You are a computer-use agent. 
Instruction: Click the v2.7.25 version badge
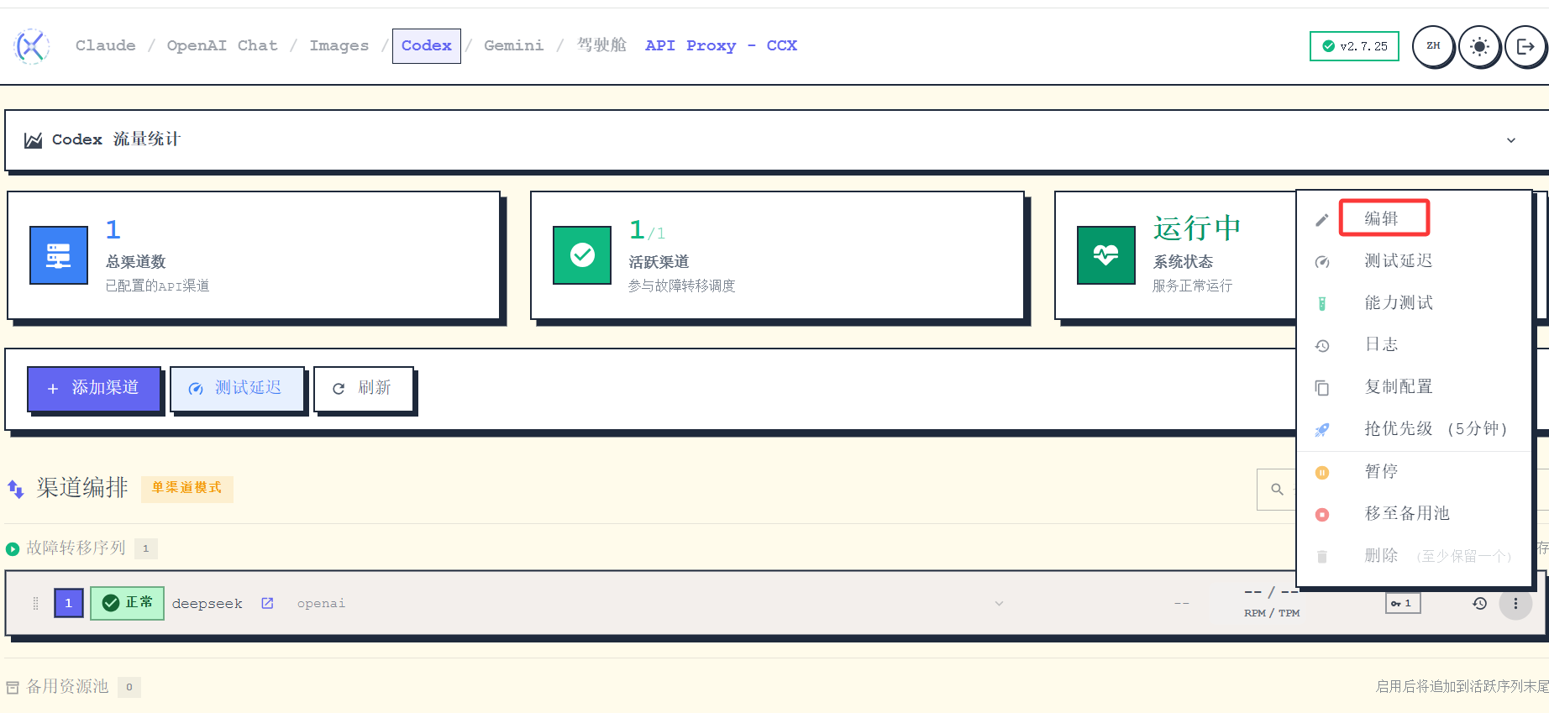click(x=1354, y=46)
